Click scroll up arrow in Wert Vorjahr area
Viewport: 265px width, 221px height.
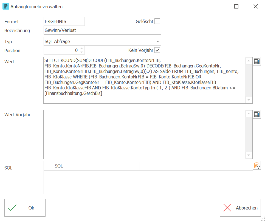tap(249, 114)
